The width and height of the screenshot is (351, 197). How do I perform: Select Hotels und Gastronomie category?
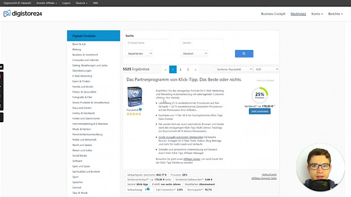86,118
